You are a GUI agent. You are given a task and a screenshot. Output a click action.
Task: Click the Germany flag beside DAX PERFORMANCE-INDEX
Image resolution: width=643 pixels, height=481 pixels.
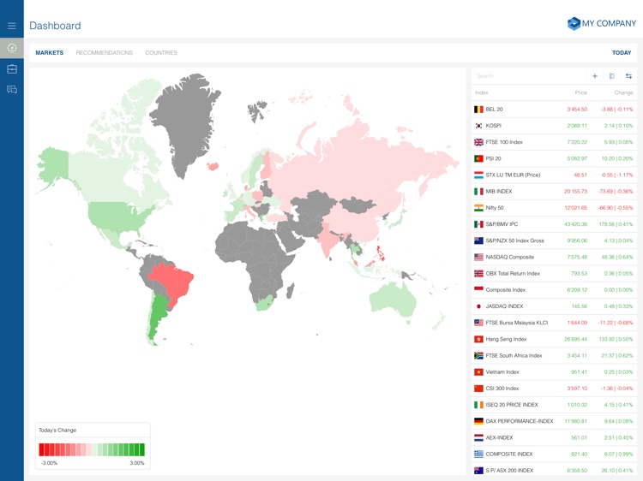(478, 421)
